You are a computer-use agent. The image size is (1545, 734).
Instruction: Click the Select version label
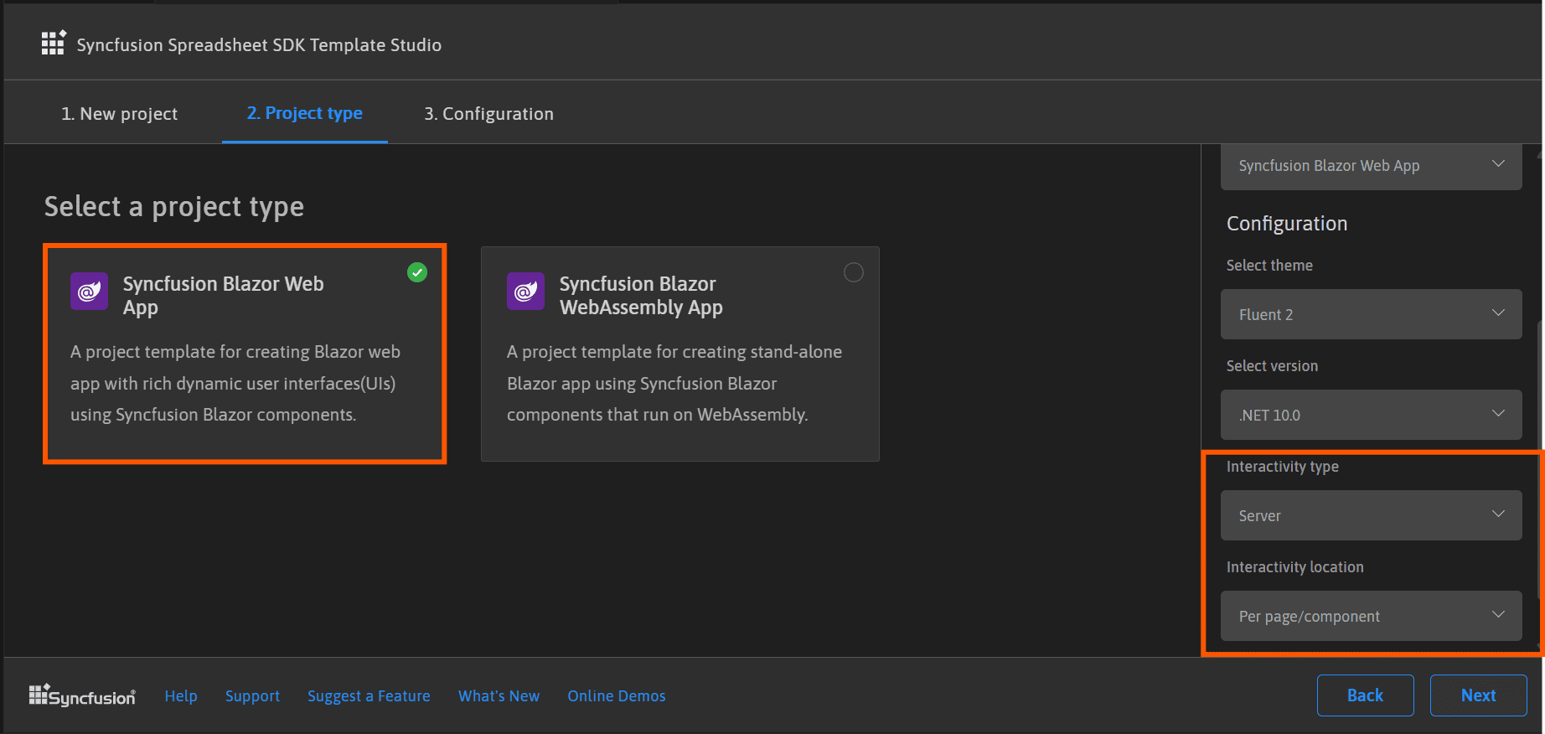(x=1272, y=366)
